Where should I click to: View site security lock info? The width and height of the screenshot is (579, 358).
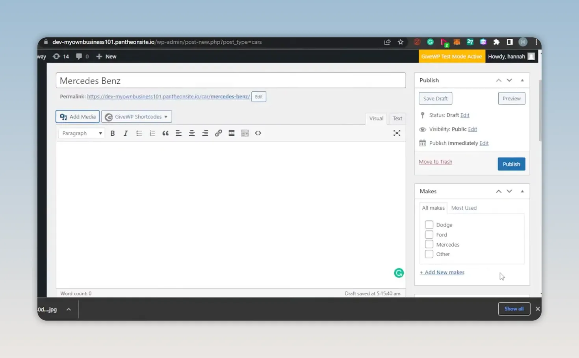click(46, 42)
